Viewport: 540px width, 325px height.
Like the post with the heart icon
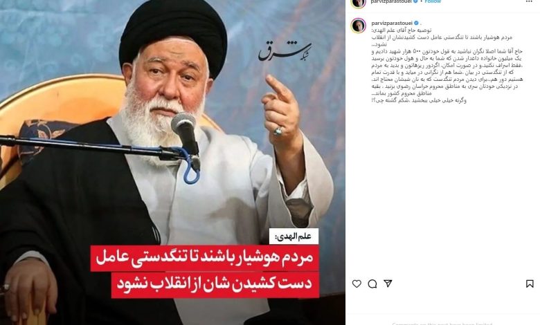pyautogui.click(x=357, y=284)
